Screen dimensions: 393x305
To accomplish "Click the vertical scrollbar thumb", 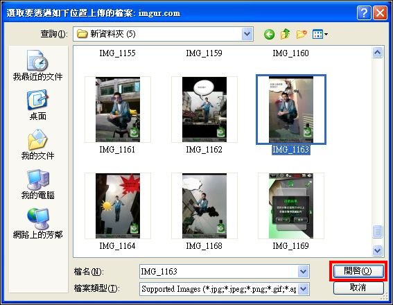I will 378,232.
